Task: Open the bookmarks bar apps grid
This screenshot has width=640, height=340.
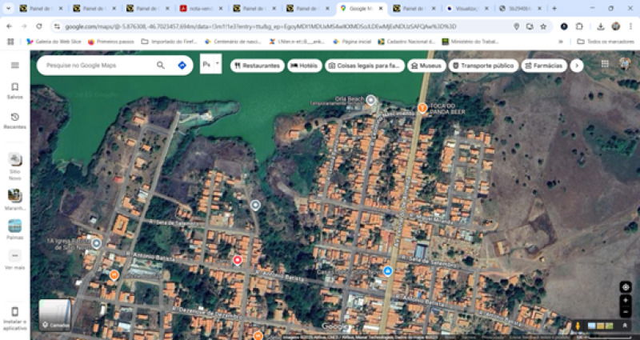Action: [x=10, y=42]
